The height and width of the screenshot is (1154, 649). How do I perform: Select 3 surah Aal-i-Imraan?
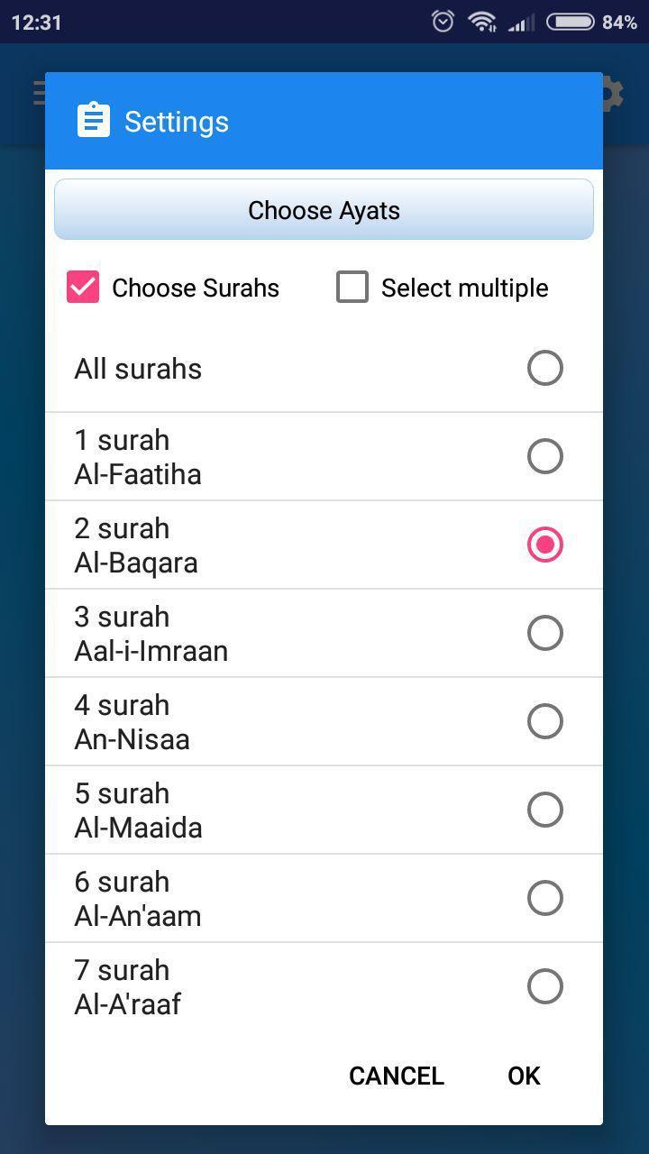544,633
